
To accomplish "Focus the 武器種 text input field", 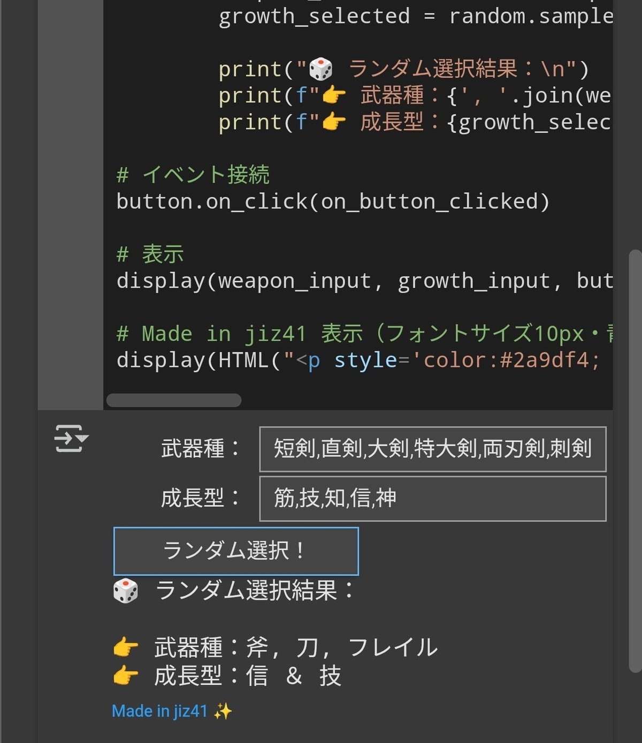I will coord(432,449).
